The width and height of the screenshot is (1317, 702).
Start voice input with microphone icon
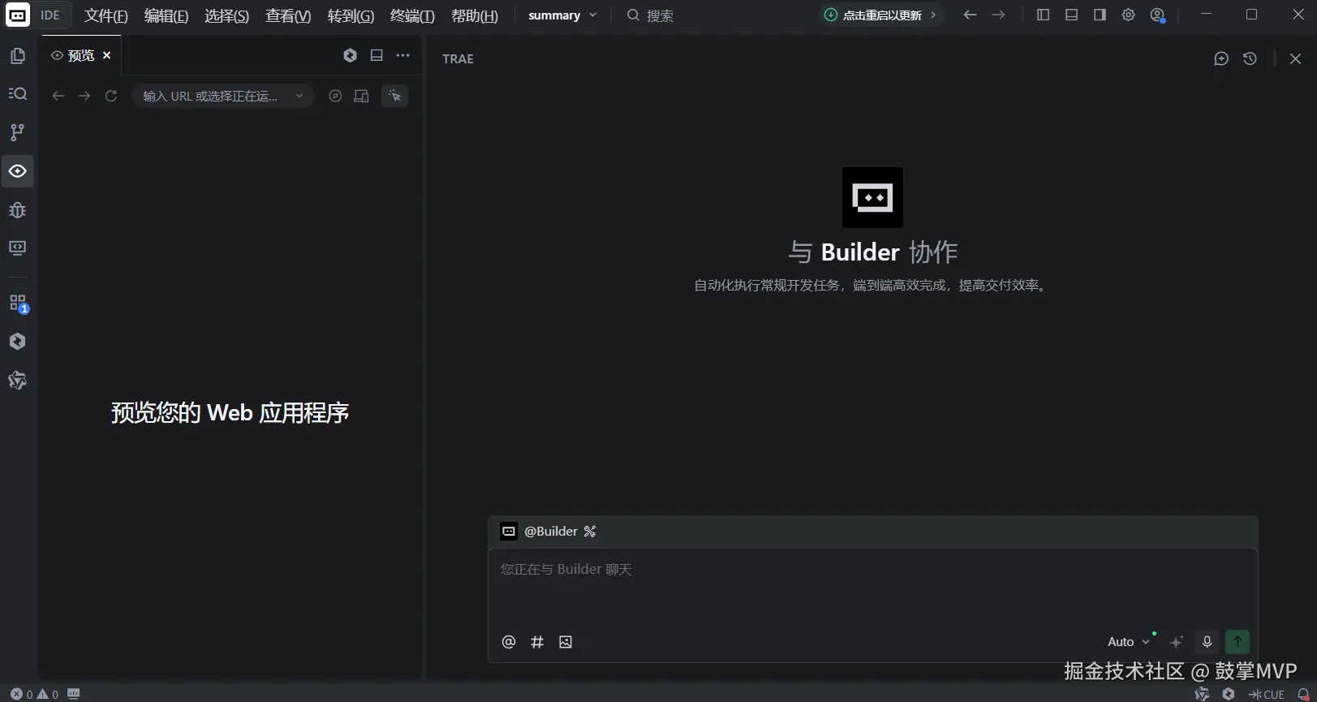(x=1207, y=642)
